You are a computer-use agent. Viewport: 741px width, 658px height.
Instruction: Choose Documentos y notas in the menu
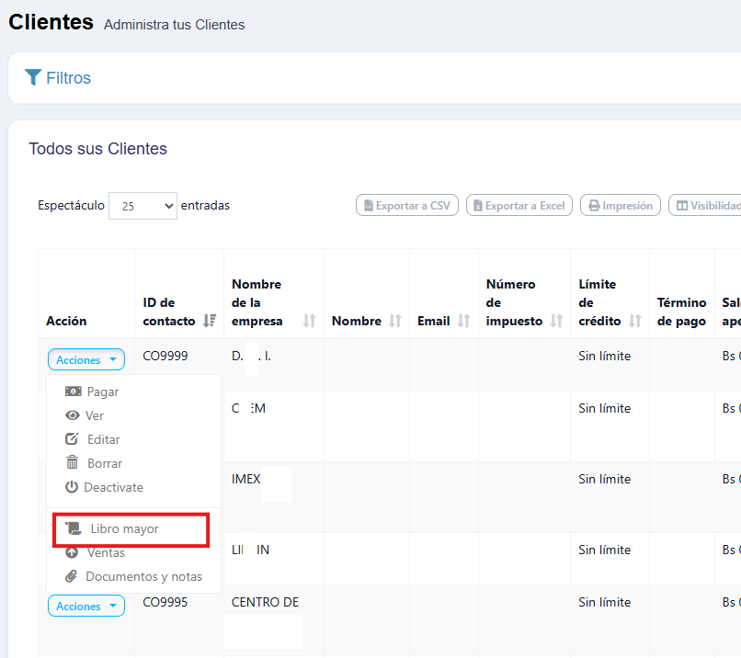pyautogui.click(x=143, y=576)
